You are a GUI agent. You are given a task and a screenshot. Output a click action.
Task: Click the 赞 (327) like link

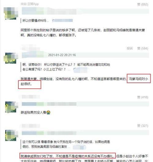(x=143, y=126)
